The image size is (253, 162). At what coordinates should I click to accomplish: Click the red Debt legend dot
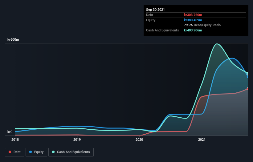point(10,152)
